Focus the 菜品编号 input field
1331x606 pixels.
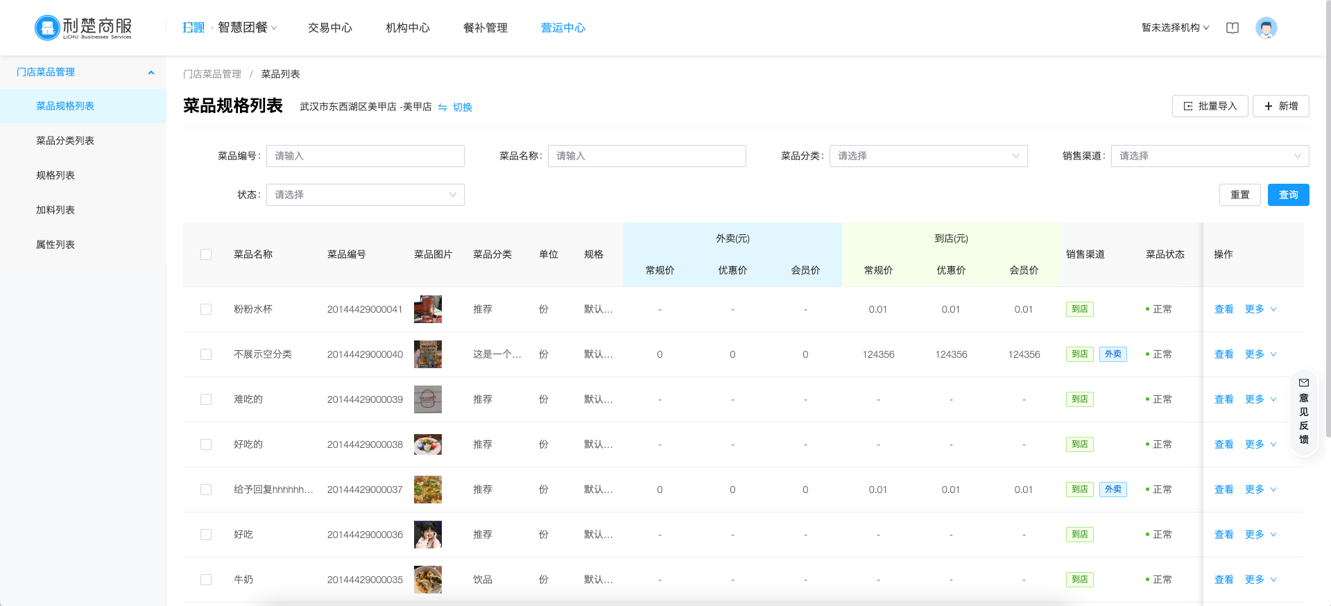(x=365, y=156)
